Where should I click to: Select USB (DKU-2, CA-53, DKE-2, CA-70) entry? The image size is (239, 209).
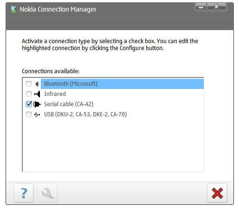coord(85,114)
